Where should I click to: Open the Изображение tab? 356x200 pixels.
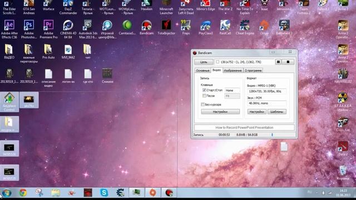point(233,71)
